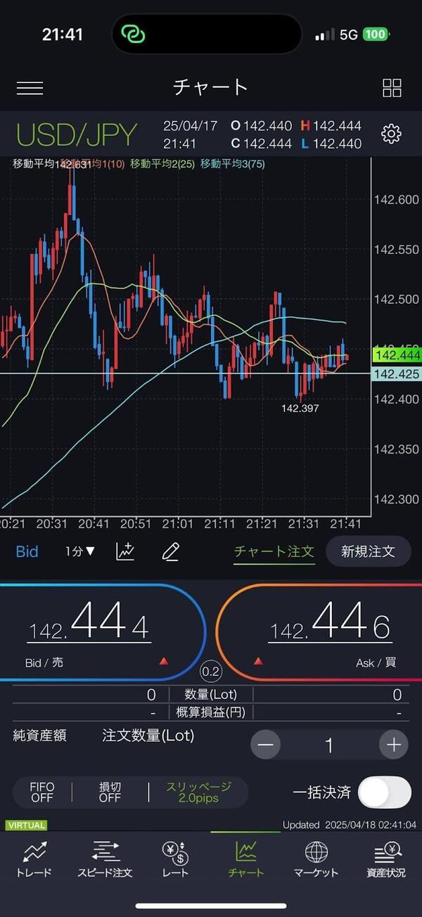Screen dimensions: 422x917
Task: Open the chart layout grid icon
Action: point(392,88)
